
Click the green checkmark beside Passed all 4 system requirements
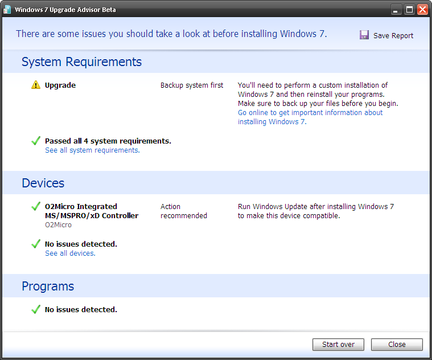[36, 141]
